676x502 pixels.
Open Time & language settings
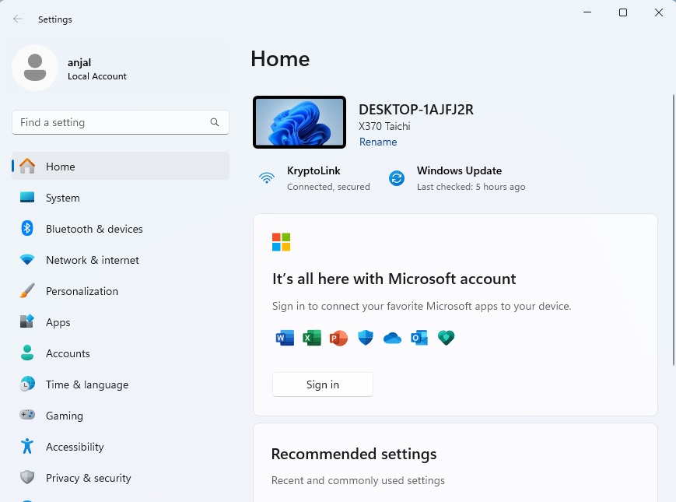click(x=121, y=384)
